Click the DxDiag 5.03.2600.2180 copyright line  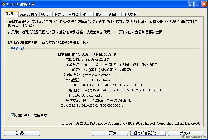click(131, 124)
